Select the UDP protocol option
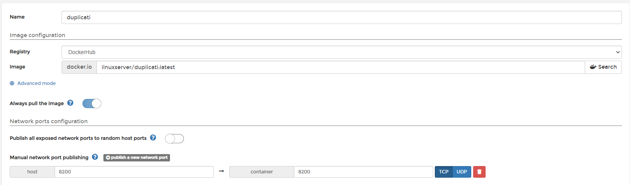630x185 pixels. (462, 172)
